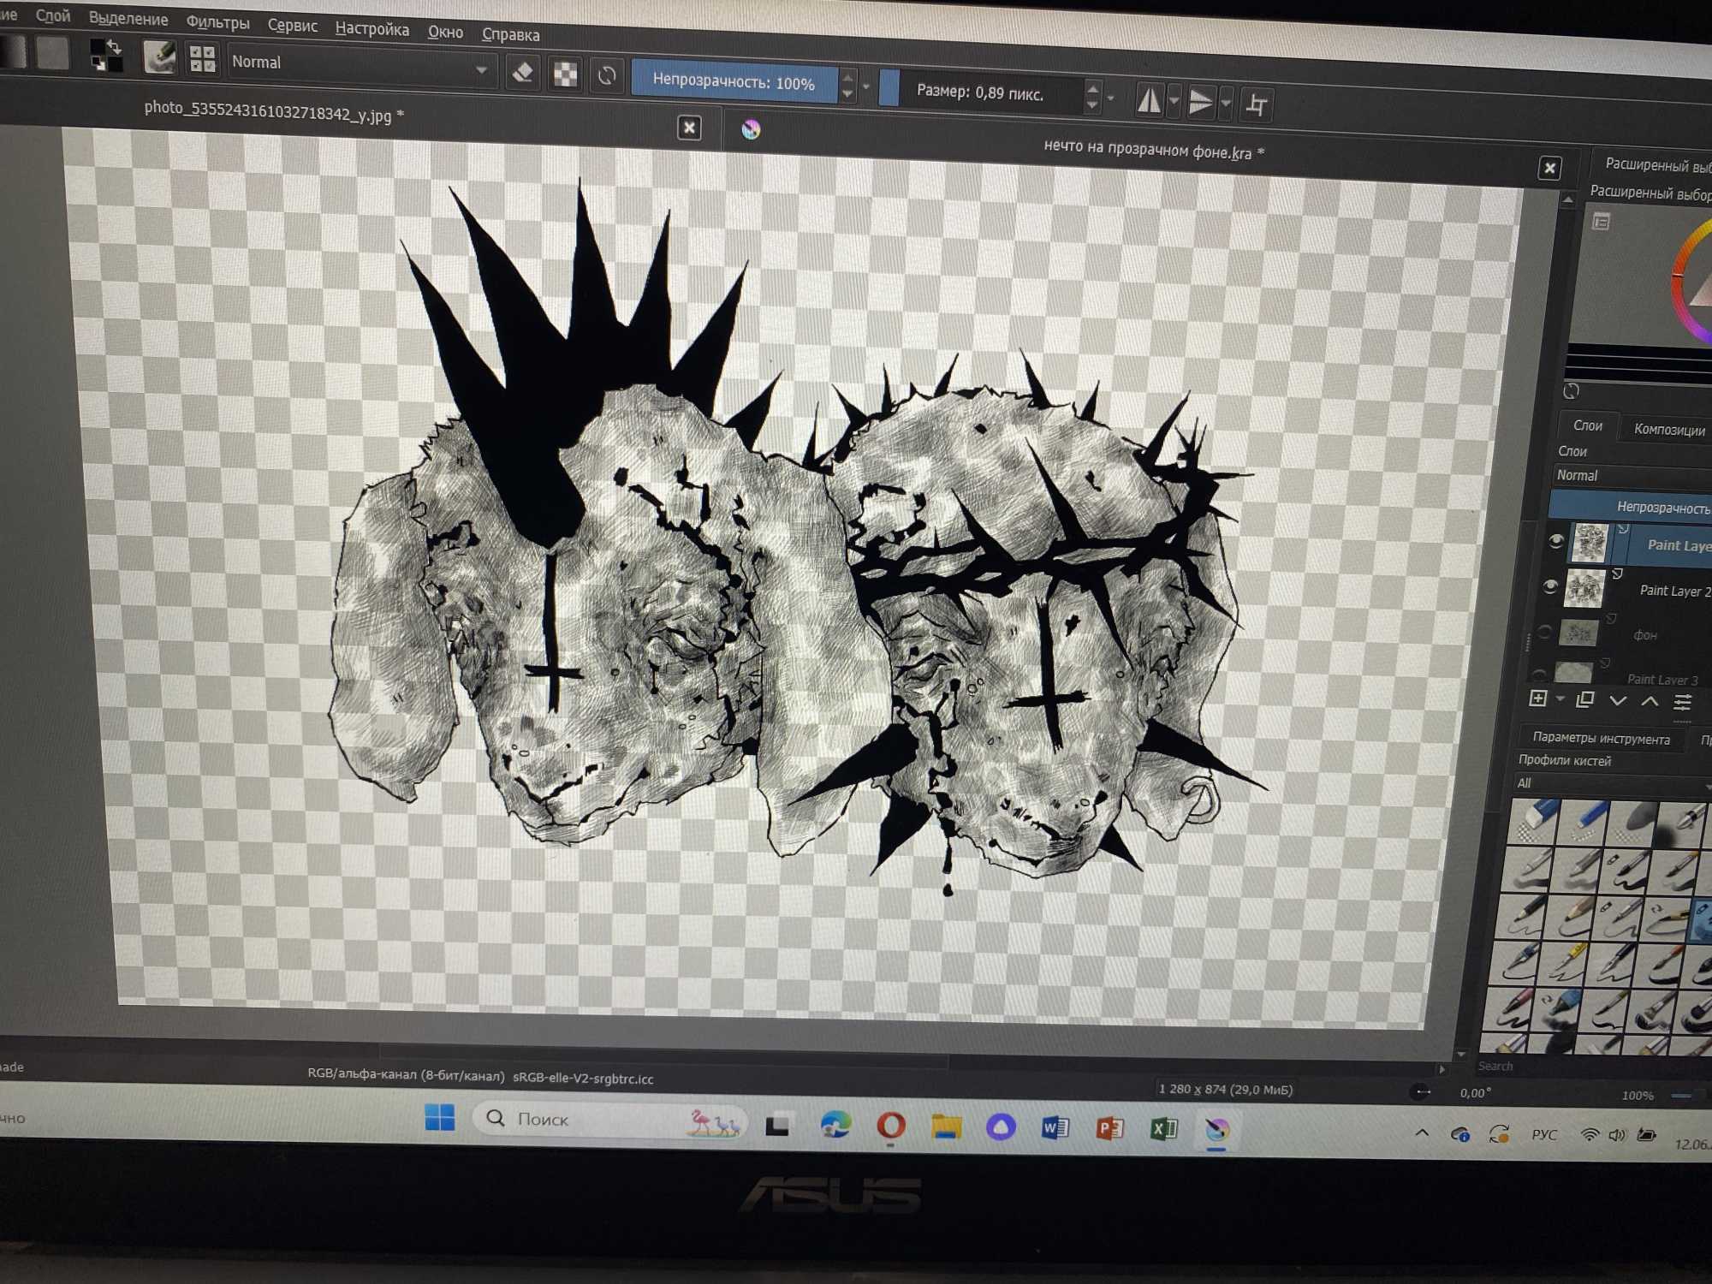Toggle preserve alpha checkerboard button

coord(565,74)
